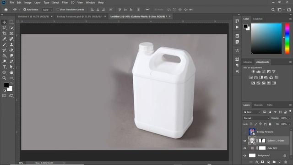Add a layer mask with mask icon
293x165 pixels.
262,162
